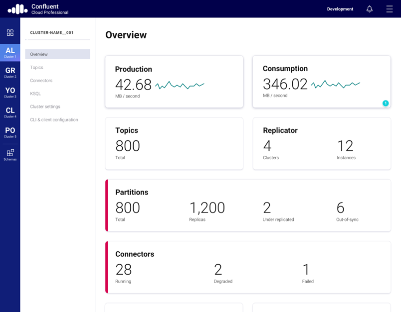The height and width of the screenshot is (312, 401).
Task: Switch to CL Cluster 4
Action: click(x=10, y=112)
